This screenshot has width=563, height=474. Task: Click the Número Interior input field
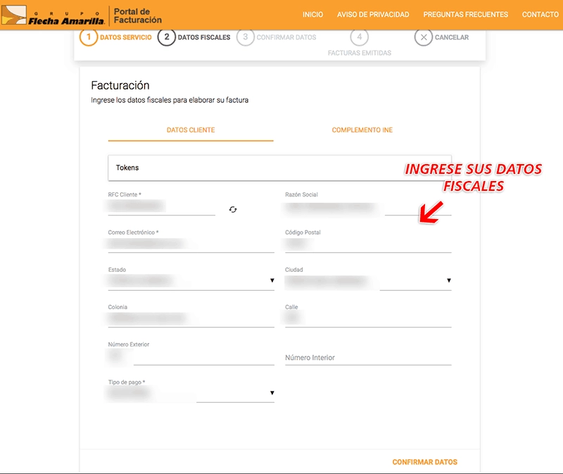[x=367, y=358]
